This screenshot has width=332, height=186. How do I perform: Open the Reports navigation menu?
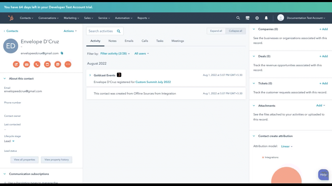(144, 18)
